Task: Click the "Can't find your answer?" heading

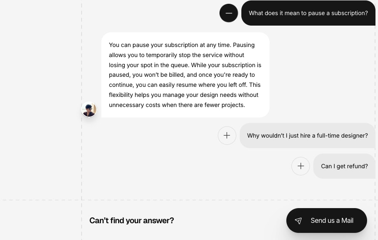Action: pyautogui.click(x=132, y=221)
